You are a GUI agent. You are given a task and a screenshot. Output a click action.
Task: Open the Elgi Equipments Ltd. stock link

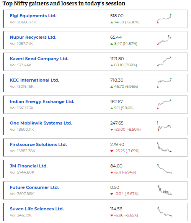coord(33,16)
